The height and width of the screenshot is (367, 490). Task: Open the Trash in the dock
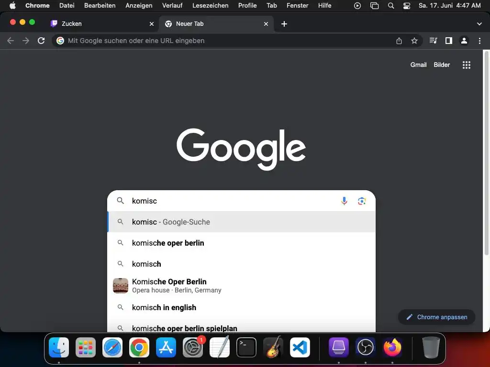[x=431, y=347]
